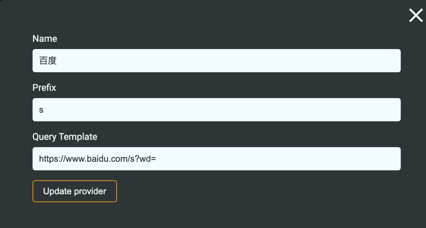Click the white X icon
Screen dimensions: 426x228
click(x=416, y=16)
